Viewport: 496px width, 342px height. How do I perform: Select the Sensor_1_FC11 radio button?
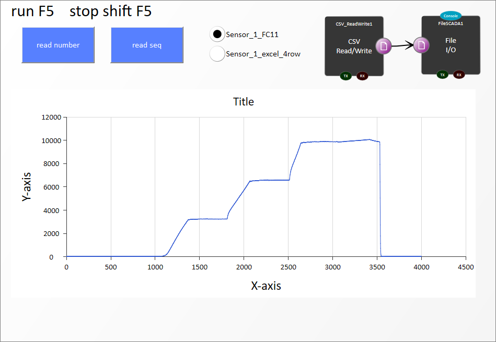click(217, 34)
